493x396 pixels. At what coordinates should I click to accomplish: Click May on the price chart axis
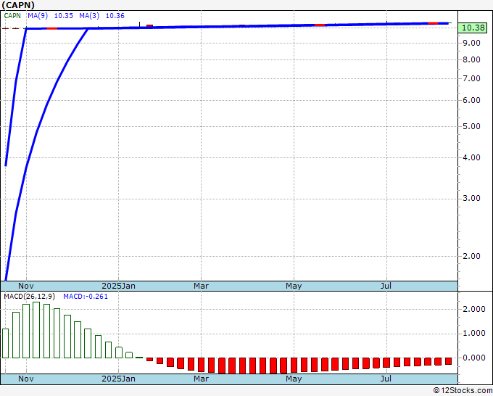[294, 286]
